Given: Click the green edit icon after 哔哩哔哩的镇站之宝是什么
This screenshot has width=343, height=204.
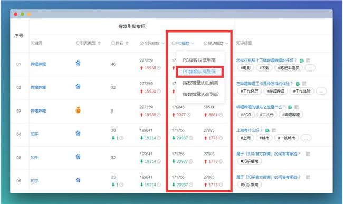Looking at the screenshot, I should click(290, 107).
